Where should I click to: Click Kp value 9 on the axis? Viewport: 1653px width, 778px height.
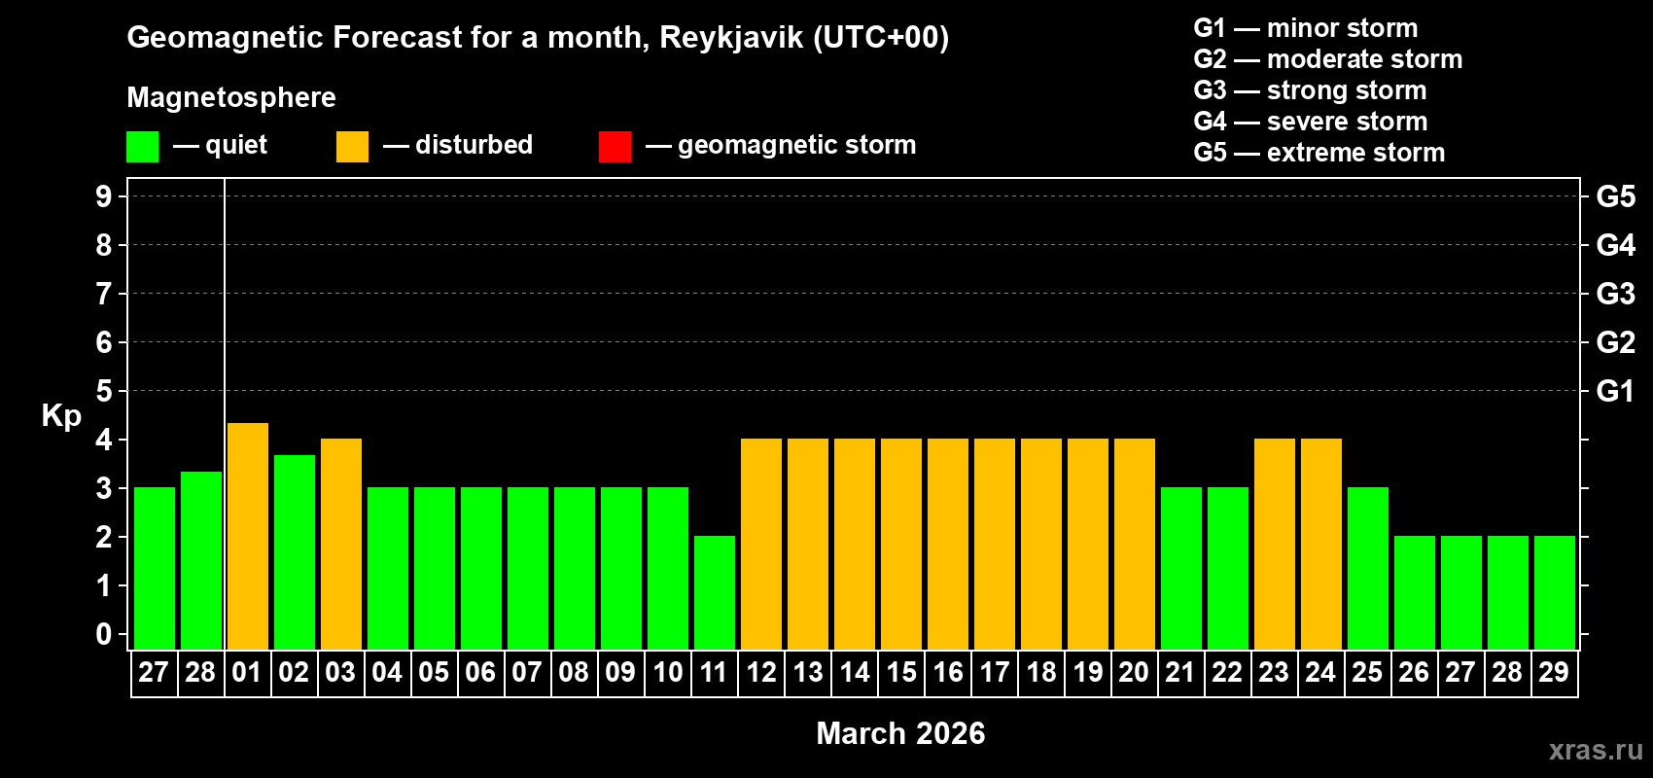(104, 196)
